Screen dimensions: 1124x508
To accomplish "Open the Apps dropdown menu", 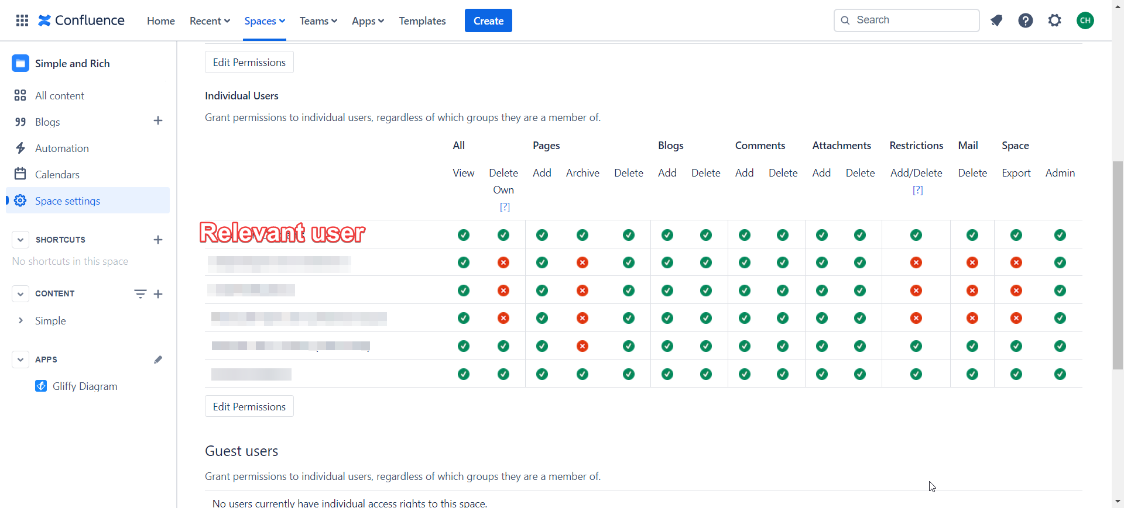I will pos(368,20).
